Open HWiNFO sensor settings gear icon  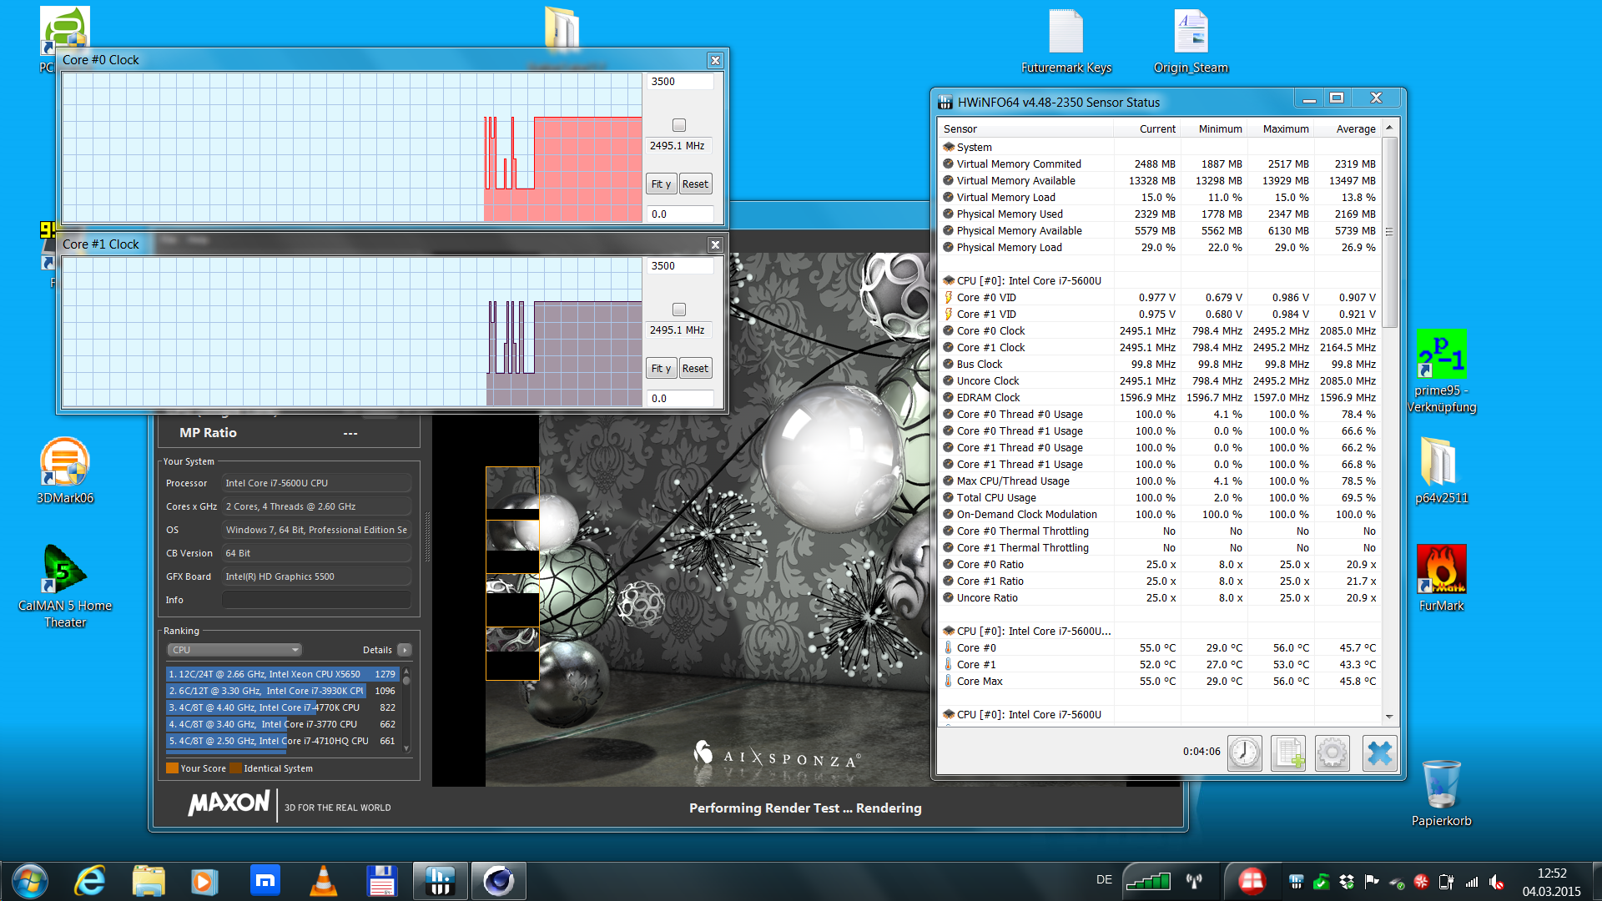pos(1332,753)
